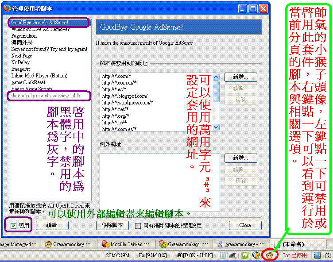
Task: Close the dialog with red X button
Action: 263,9
